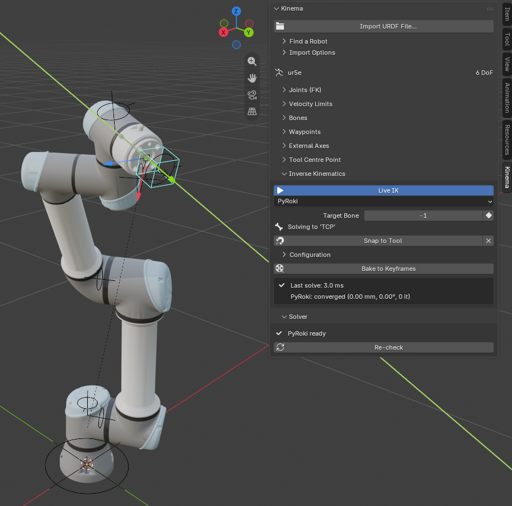
Task: Click the armature icon beside ur5e
Action: (279, 73)
